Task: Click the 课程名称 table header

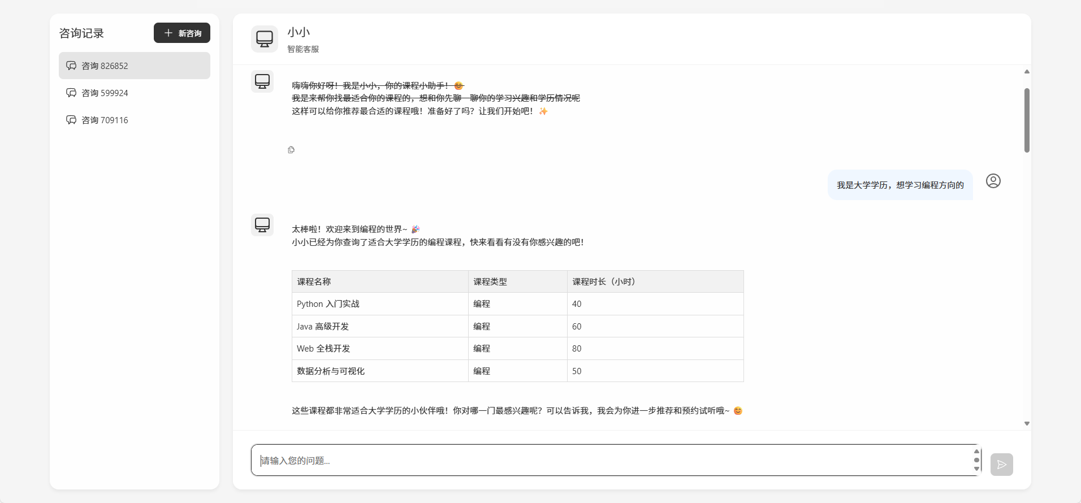Action: pos(314,281)
